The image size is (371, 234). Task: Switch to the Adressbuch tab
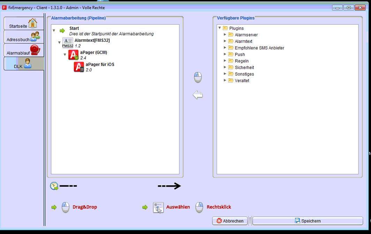[x=24, y=37]
